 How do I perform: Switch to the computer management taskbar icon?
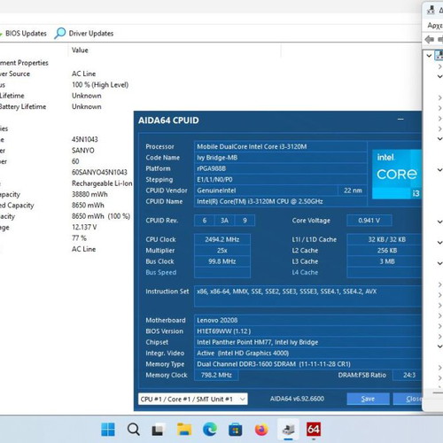point(288,429)
